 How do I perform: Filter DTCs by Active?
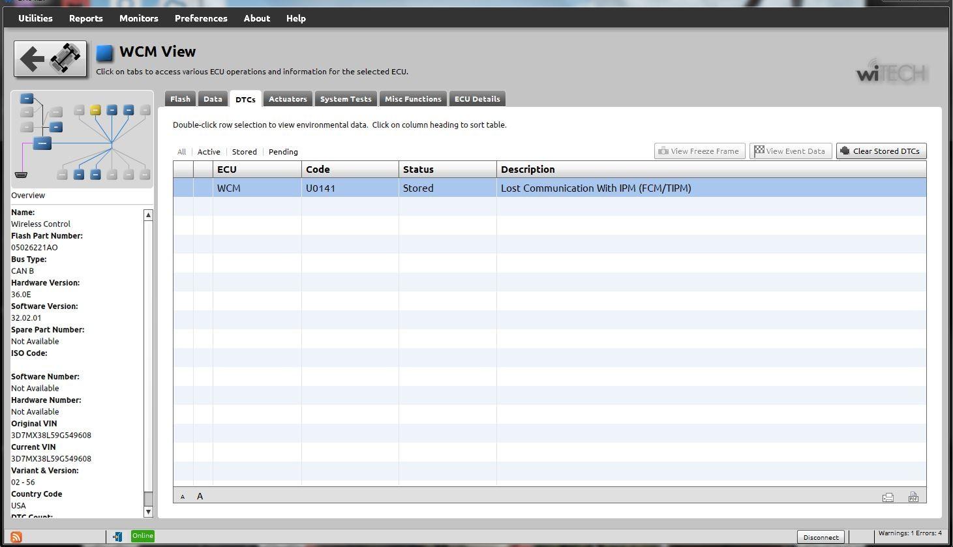click(x=209, y=152)
